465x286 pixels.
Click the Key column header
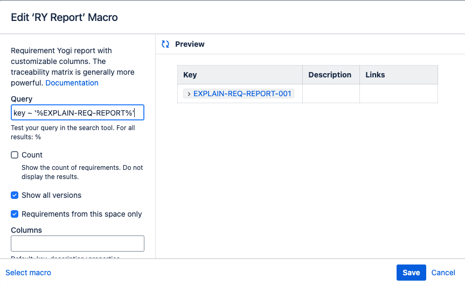(x=190, y=75)
